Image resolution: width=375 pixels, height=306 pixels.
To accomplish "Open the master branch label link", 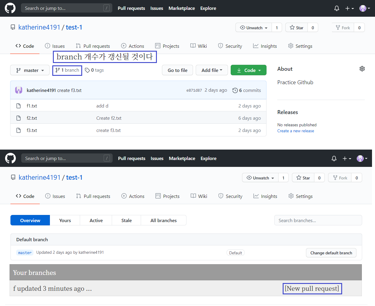I will click(x=25, y=253).
